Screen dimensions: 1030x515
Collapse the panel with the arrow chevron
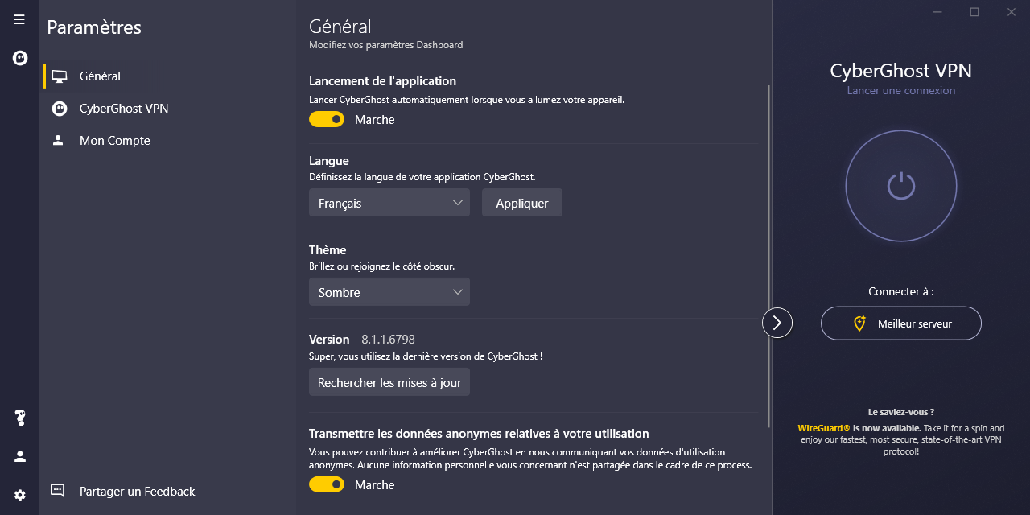tap(777, 323)
